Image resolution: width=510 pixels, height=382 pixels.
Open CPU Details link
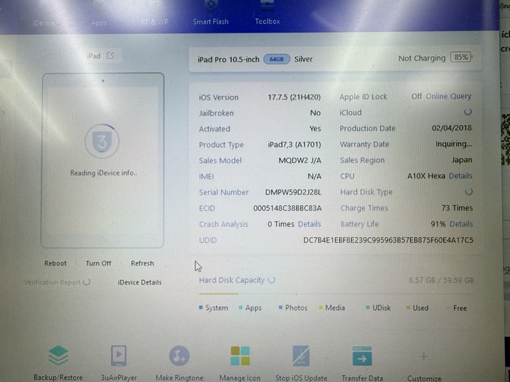point(460,176)
